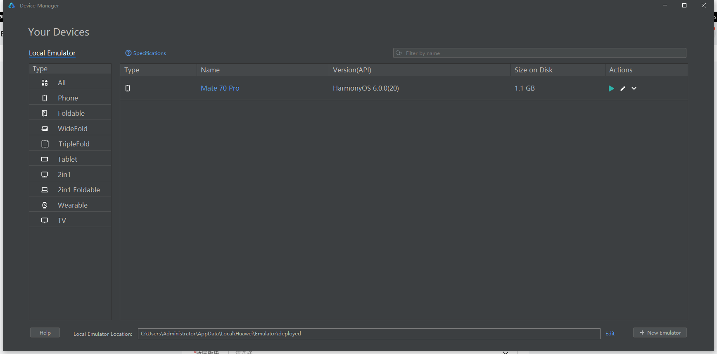Click the TV category icon

click(45, 220)
